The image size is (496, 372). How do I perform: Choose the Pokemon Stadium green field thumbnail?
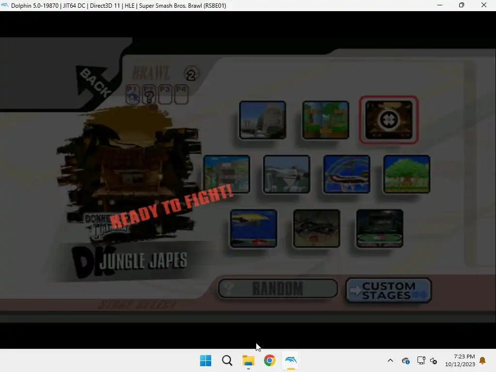click(x=380, y=229)
